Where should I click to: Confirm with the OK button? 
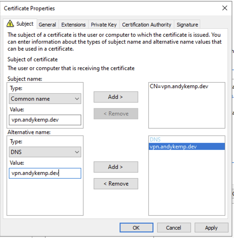click(136, 228)
